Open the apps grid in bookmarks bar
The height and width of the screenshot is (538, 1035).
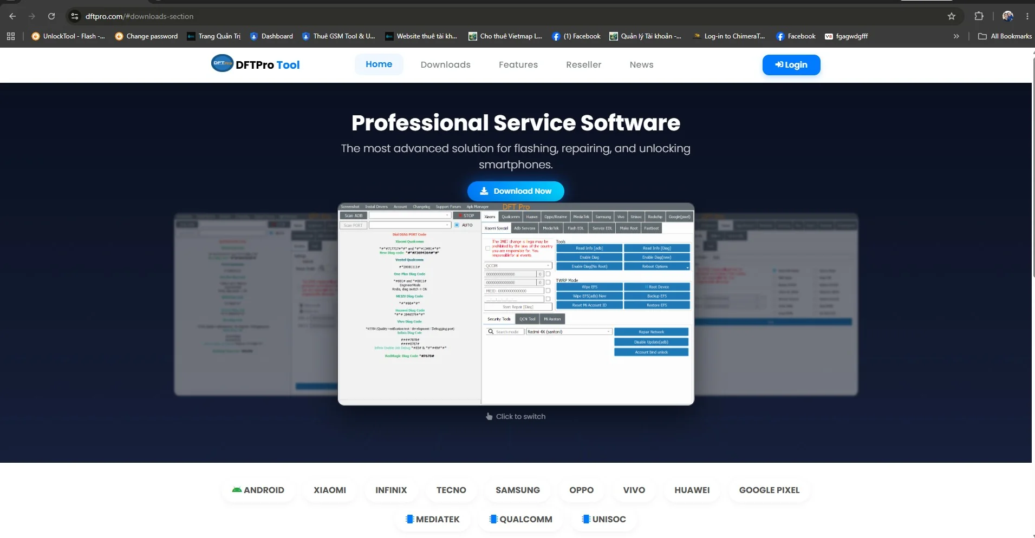[11, 36]
